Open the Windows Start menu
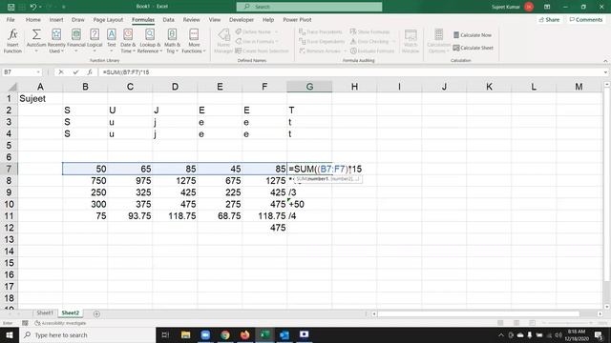 pos(10,334)
